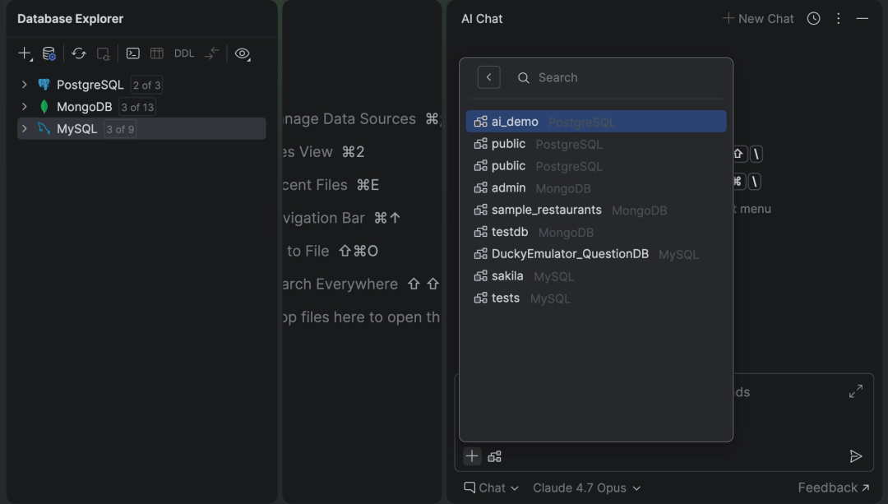Click the attach schema icon beside plus

click(494, 456)
